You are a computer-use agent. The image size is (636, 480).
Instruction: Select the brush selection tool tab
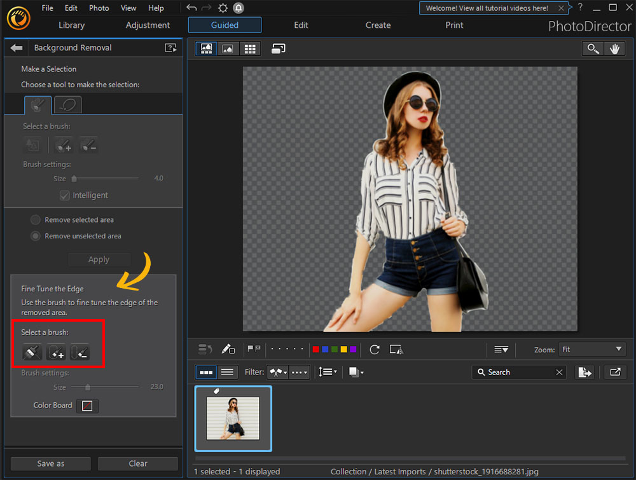pos(37,104)
